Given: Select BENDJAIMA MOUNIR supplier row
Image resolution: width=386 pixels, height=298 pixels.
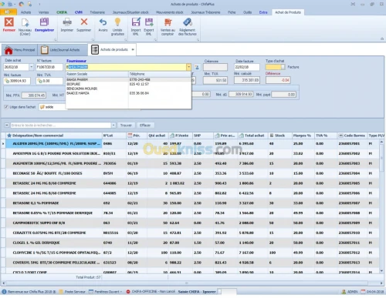Looking at the screenshot, I should [128, 89].
